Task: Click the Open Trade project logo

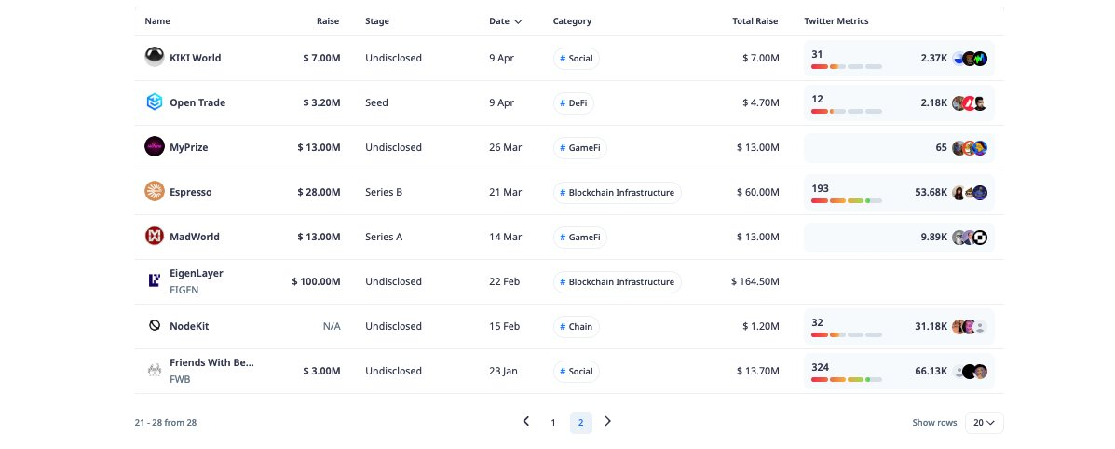Action: pyautogui.click(x=155, y=102)
